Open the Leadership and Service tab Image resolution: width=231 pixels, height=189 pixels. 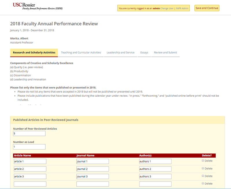[x=120, y=53]
